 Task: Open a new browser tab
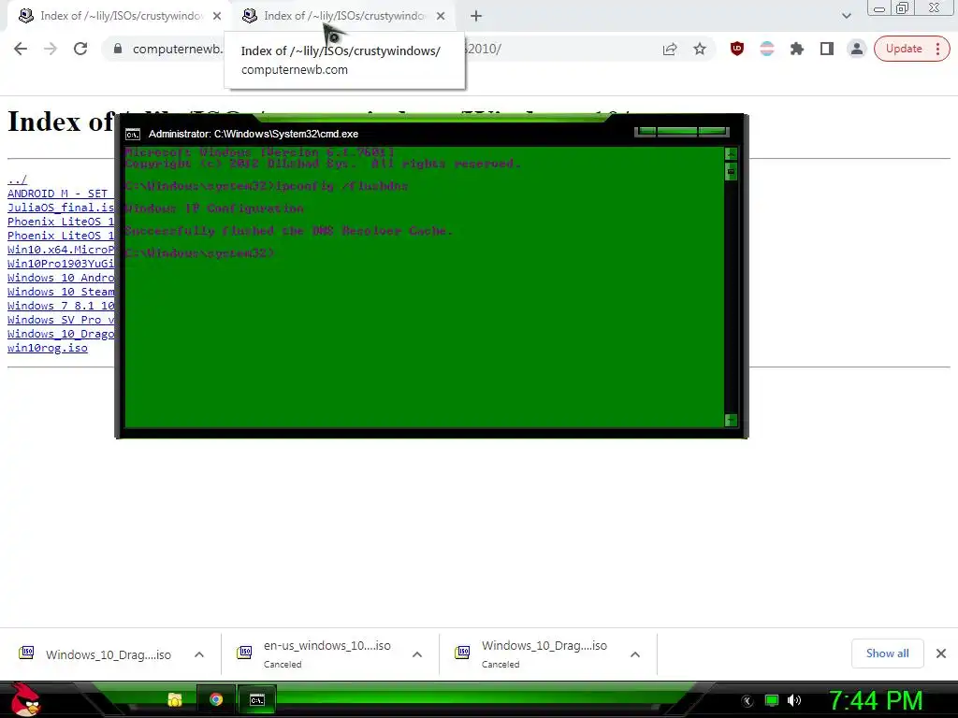pyautogui.click(x=476, y=17)
